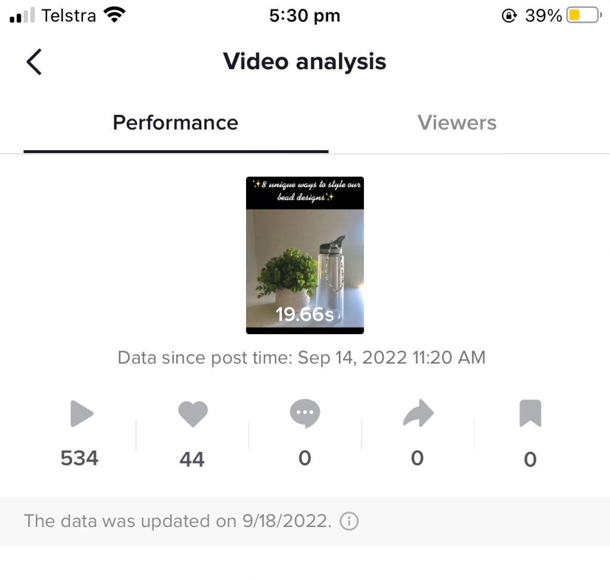Screen dimensions: 610x580
Task: Tap the cellular signal bars icon
Action: (23, 16)
